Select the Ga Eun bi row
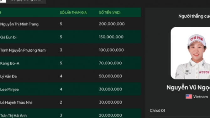 (71, 37)
